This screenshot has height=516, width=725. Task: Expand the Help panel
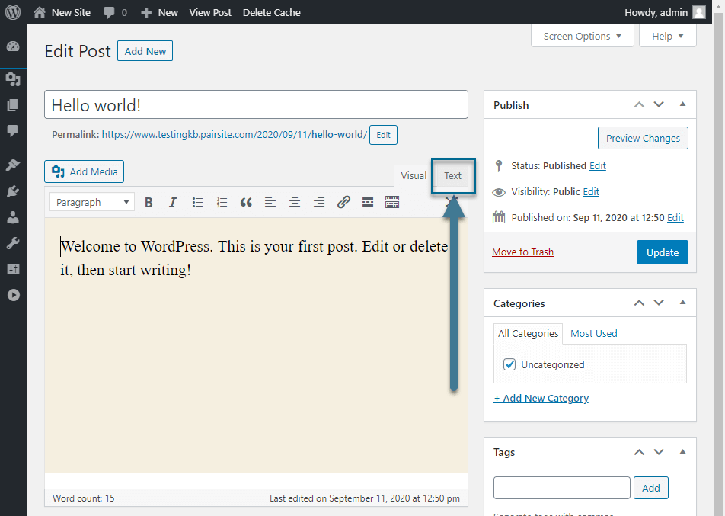point(667,36)
